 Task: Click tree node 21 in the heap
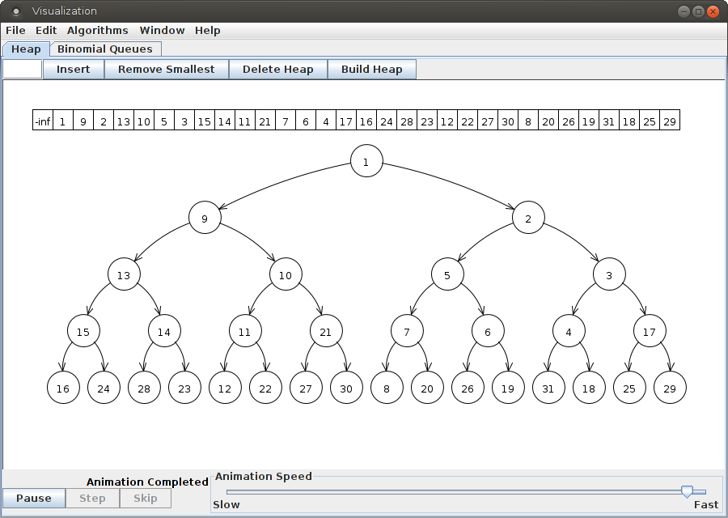[x=326, y=332]
